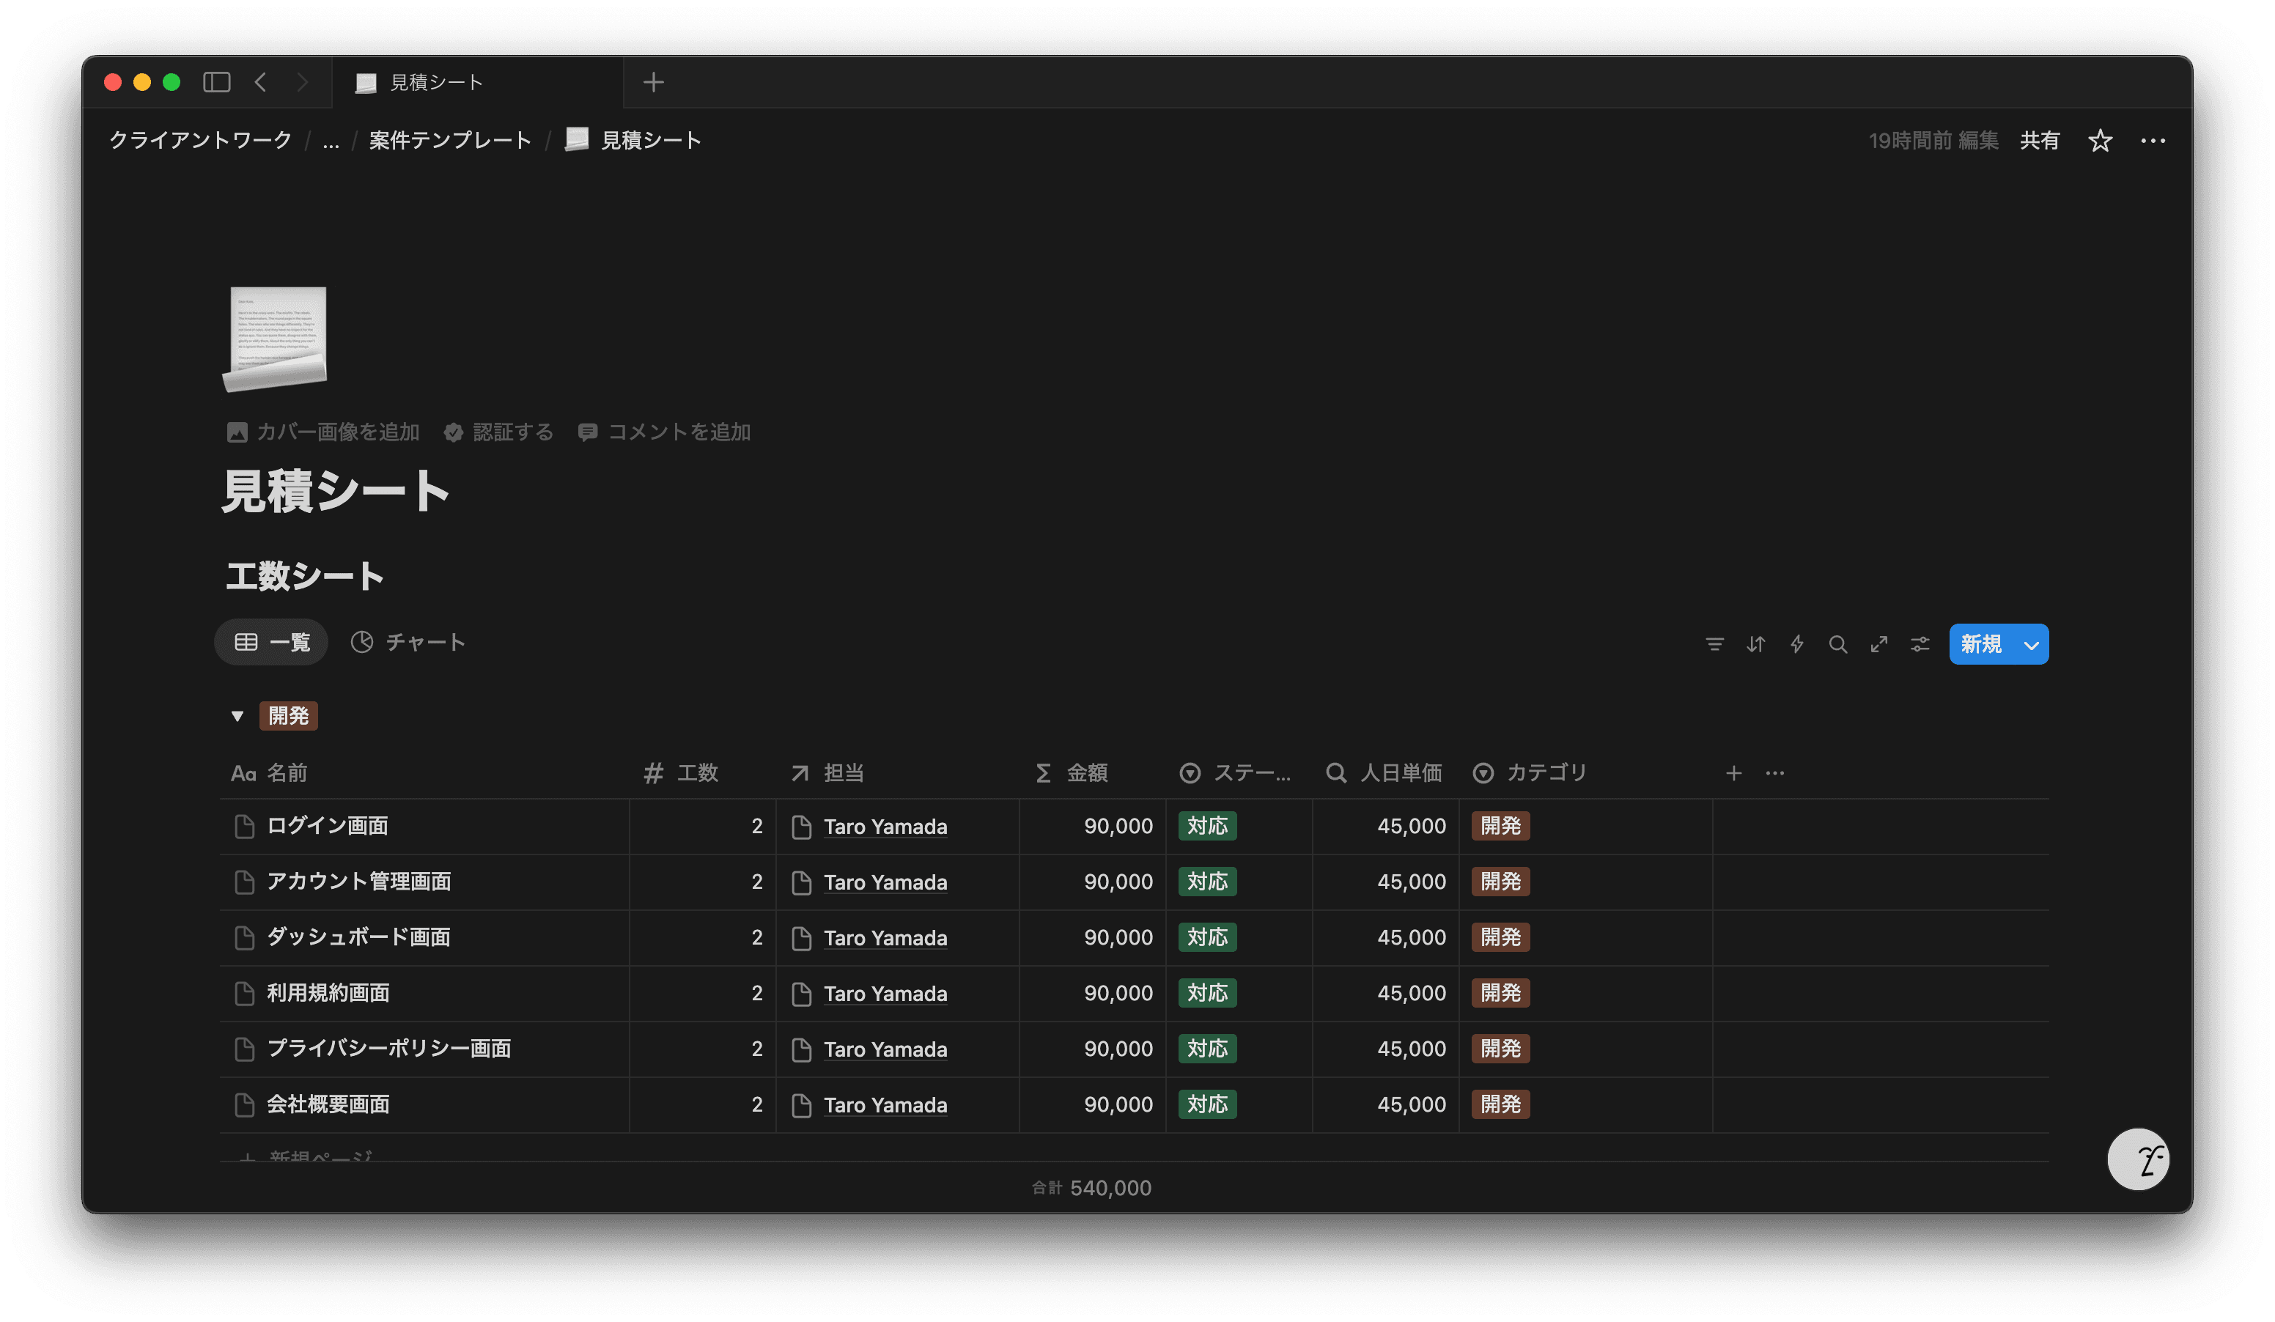
Task: Select the 一覧 table view tab
Action: pyautogui.click(x=272, y=643)
